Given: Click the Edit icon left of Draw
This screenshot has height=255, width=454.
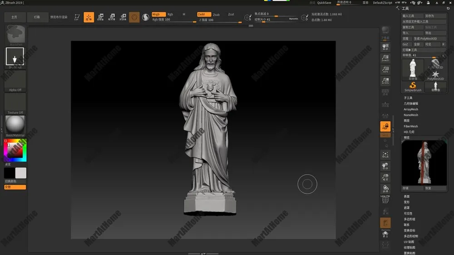Looking at the screenshot, I should (76, 17).
